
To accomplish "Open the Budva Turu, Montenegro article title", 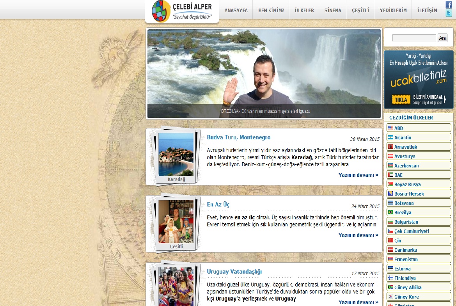I will [x=238, y=137].
